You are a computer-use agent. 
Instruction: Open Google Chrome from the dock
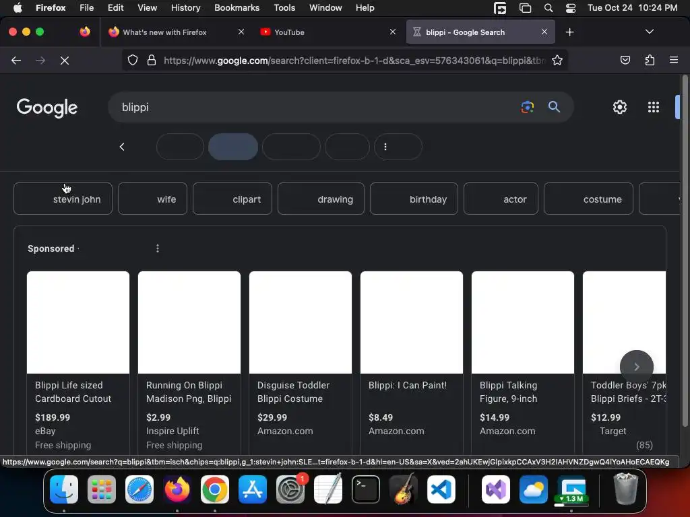pos(215,489)
